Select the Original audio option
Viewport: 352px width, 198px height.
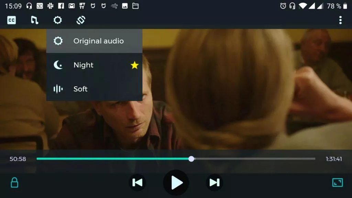pos(94,41)
